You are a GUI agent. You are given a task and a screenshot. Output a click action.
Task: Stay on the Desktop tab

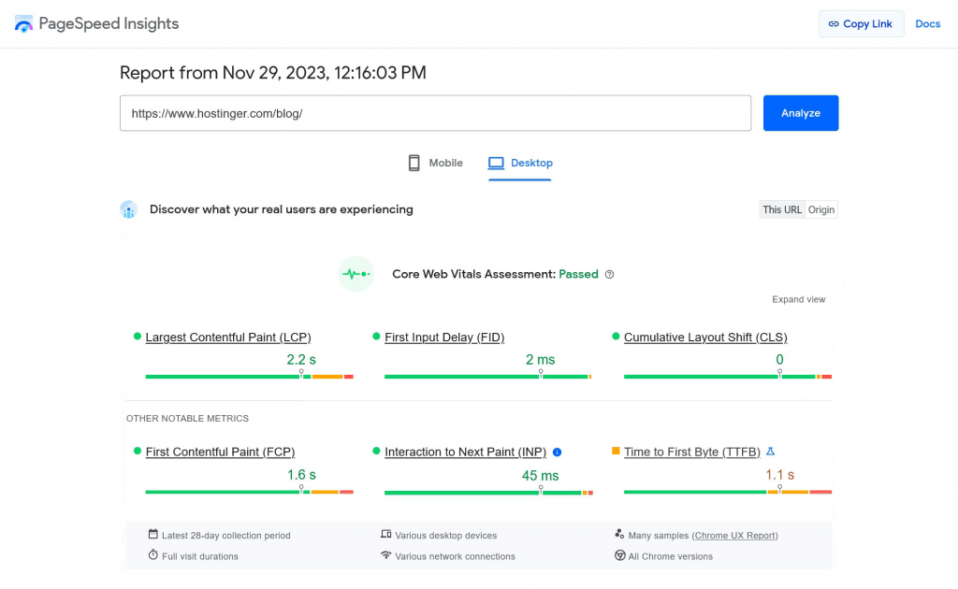click(x=520, y=163)
